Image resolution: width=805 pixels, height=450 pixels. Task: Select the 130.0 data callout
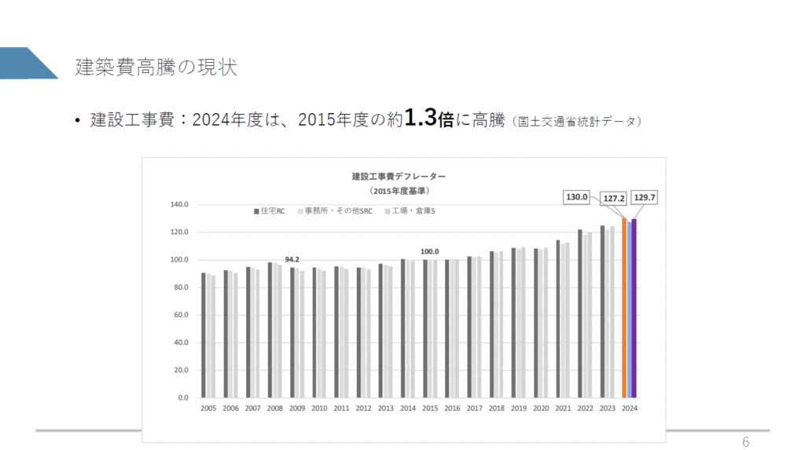click(576, 197)
